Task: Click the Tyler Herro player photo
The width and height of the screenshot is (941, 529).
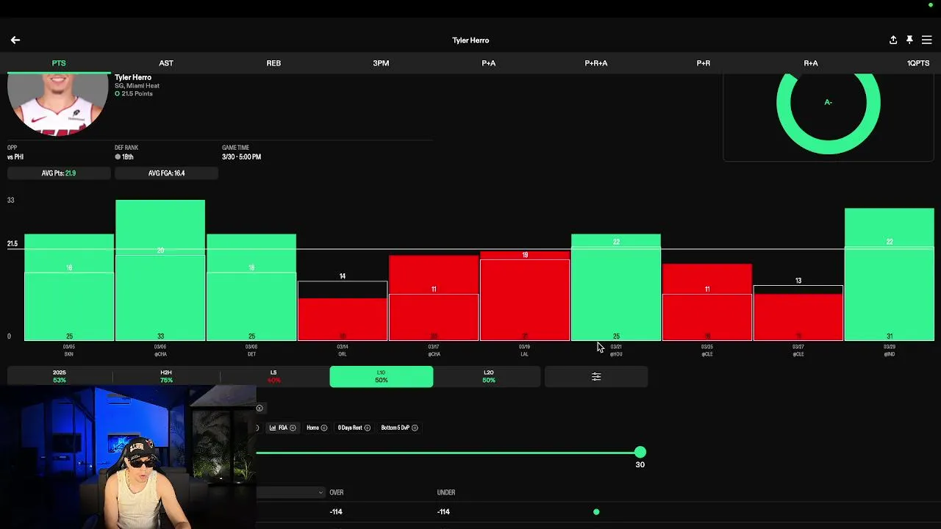Action: pyautogui.click(x=58, y=104)
